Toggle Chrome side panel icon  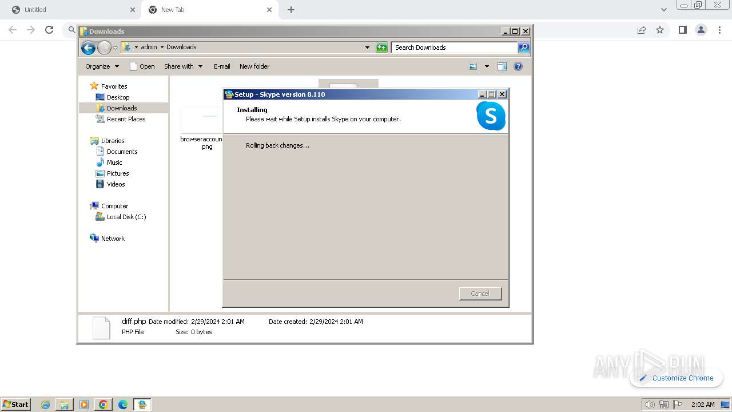click(x=682, y=30)
